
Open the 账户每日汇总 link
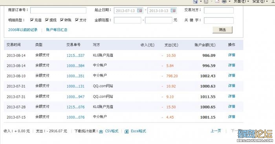[57, 30]
